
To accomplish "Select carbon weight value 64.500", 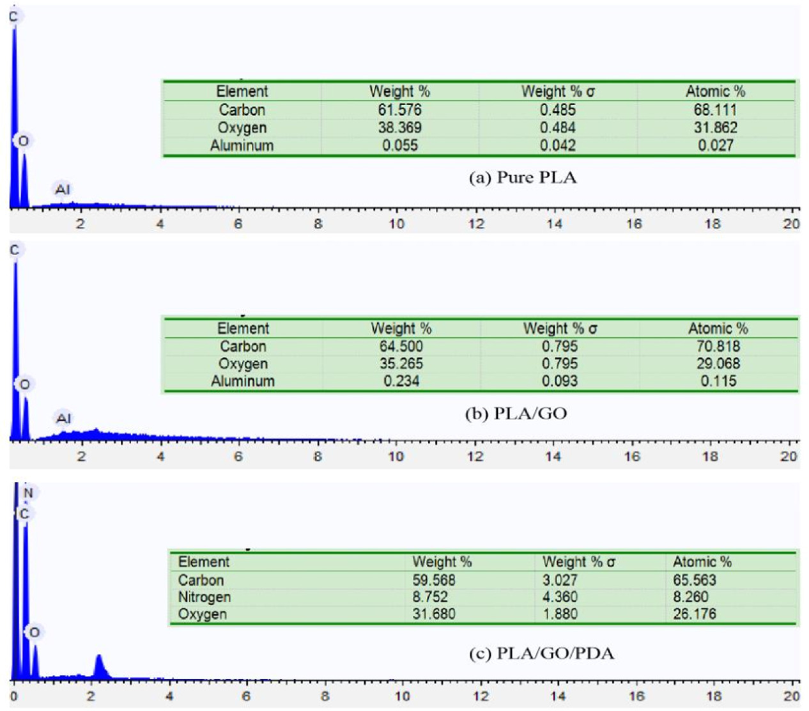I will (401, 347).
